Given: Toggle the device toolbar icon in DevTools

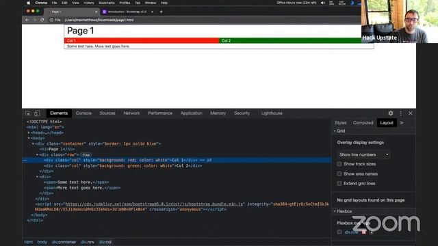Looking at the screenshot, I should (36, 113).
